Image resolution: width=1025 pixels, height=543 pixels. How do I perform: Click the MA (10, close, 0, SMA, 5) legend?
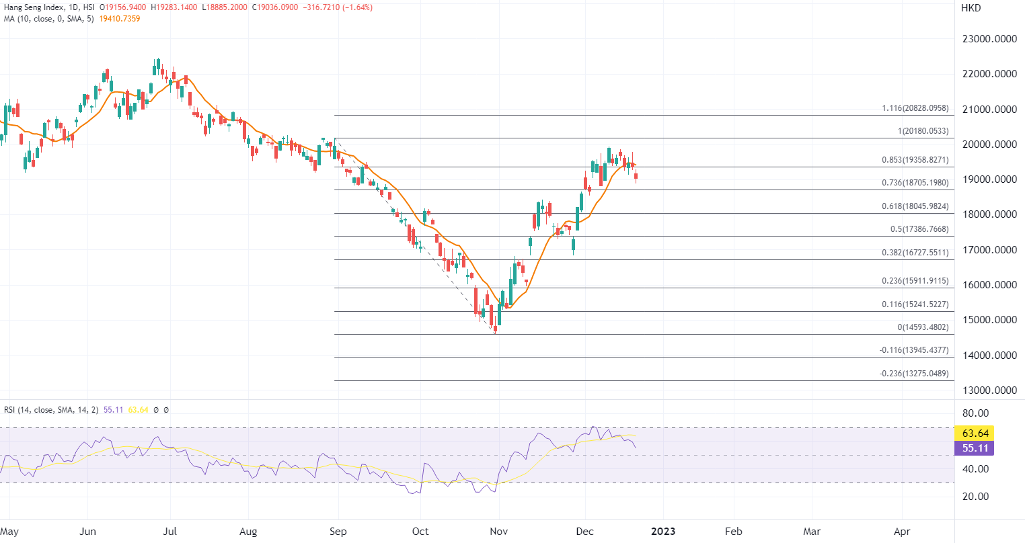point(49,19)
